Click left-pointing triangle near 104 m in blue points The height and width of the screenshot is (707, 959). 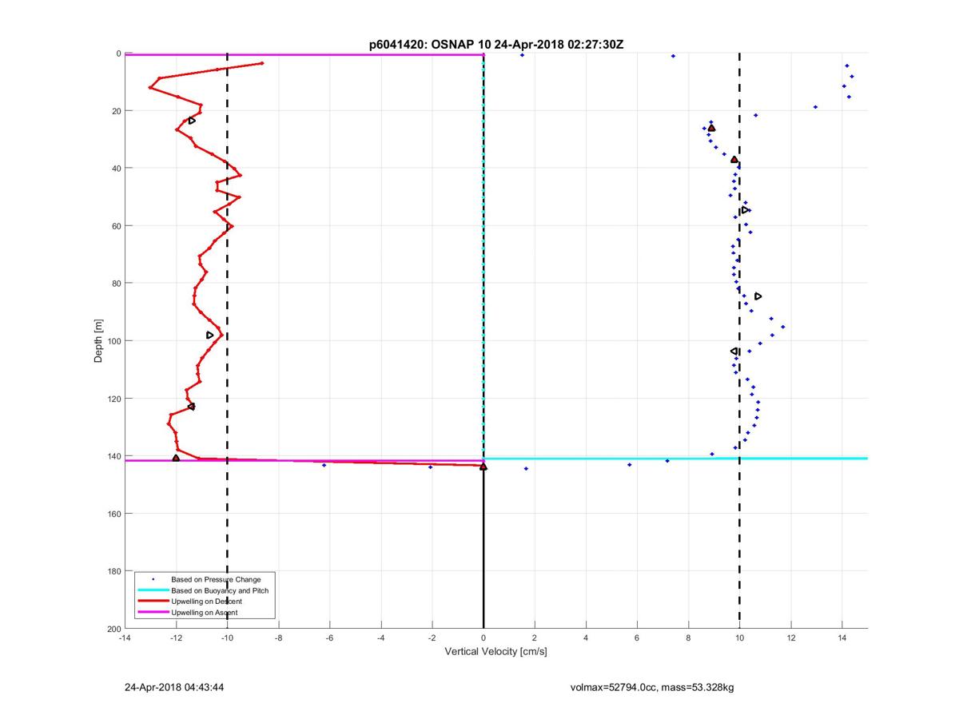pyautogui.click(x=734, y=352)
